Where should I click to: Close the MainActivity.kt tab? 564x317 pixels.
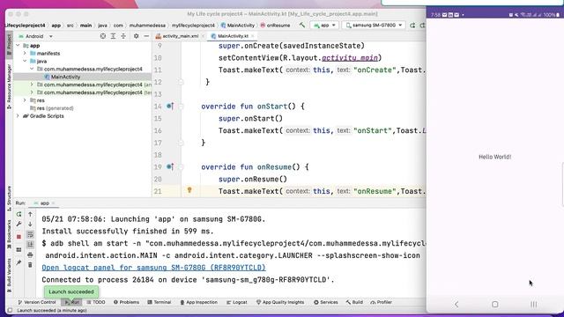click(253, 36)
